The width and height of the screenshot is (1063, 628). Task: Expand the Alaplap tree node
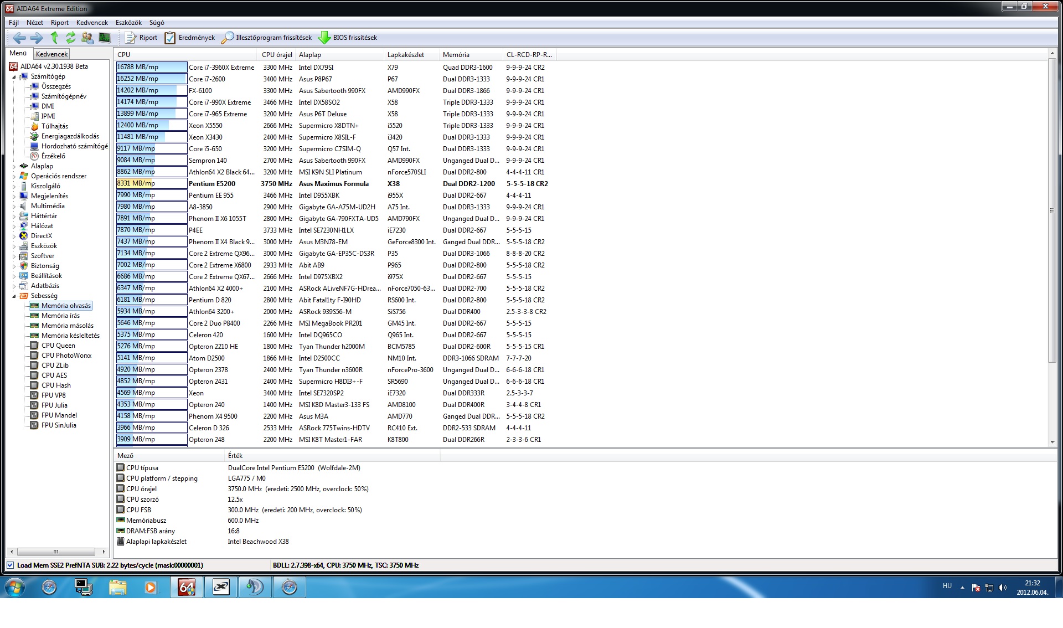tap(14, 166)
